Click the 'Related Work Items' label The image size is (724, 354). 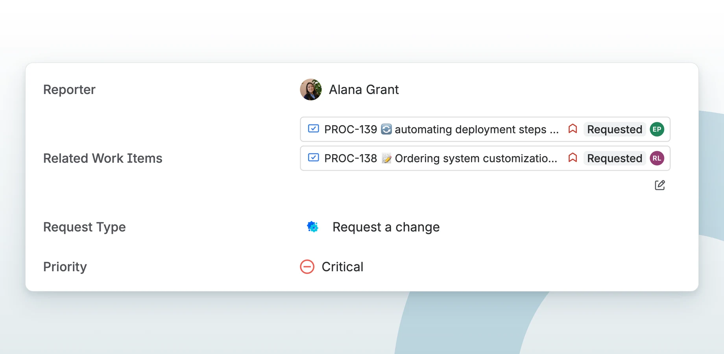click(103, 158)
